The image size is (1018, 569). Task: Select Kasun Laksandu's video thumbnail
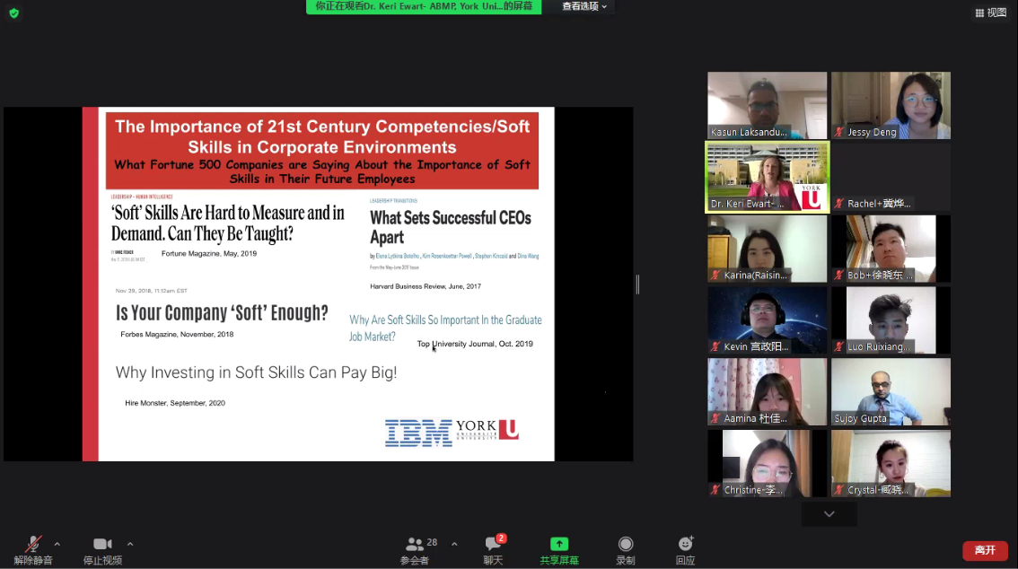(768, 105)
